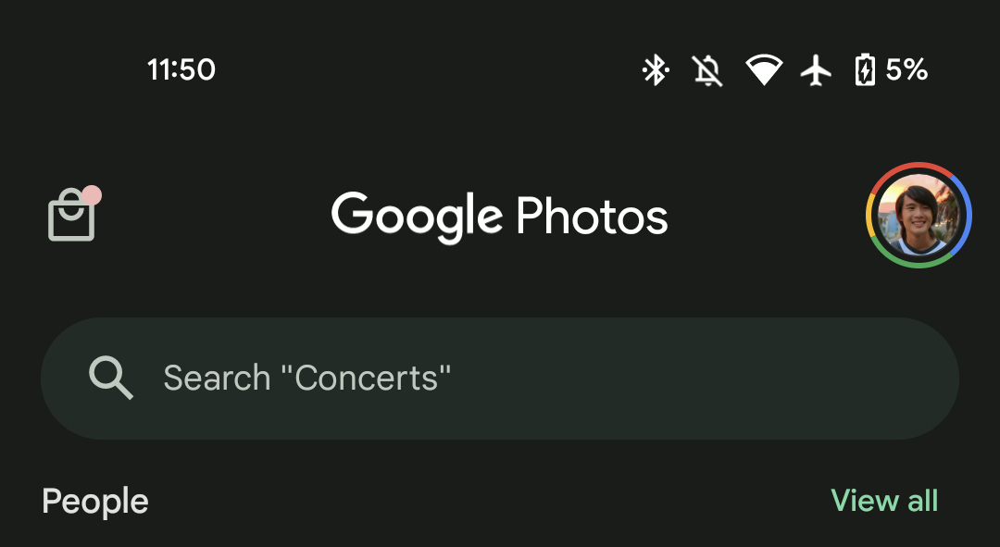Select the People section heading
The image size is (1000, 547).
(95, 502)
